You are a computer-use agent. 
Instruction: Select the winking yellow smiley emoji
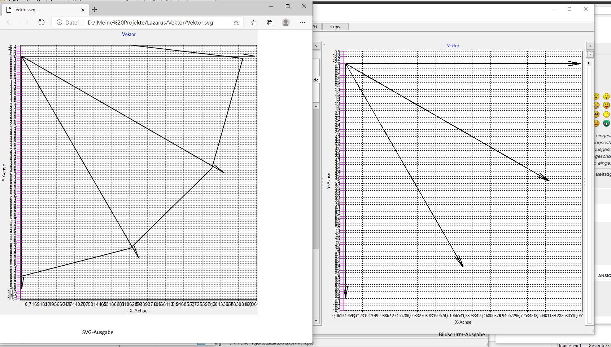[606, 114]
